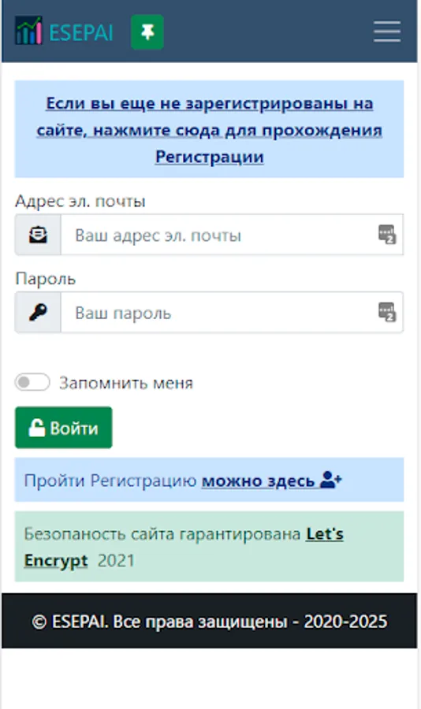This screenshot has width=421, height=709.
Task: Click the key icon beside password field
Action: (38, 313)
